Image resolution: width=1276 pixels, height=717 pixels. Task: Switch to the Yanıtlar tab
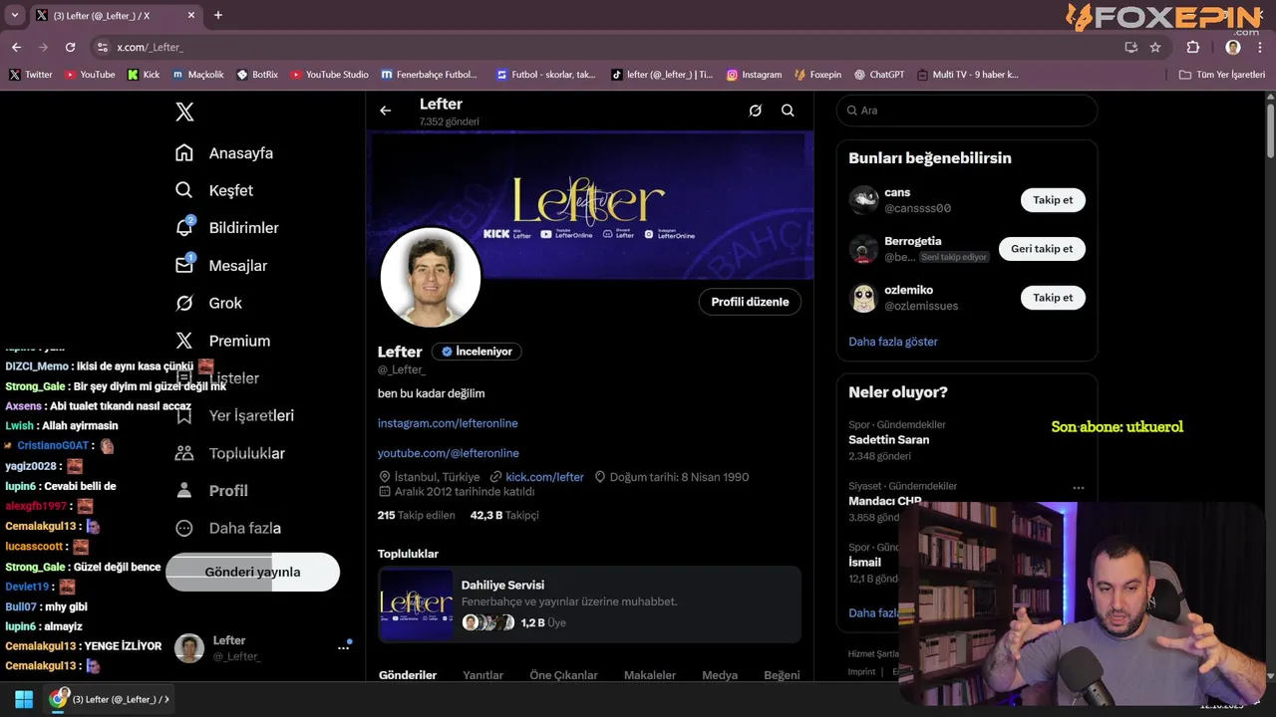click(482, 675)
